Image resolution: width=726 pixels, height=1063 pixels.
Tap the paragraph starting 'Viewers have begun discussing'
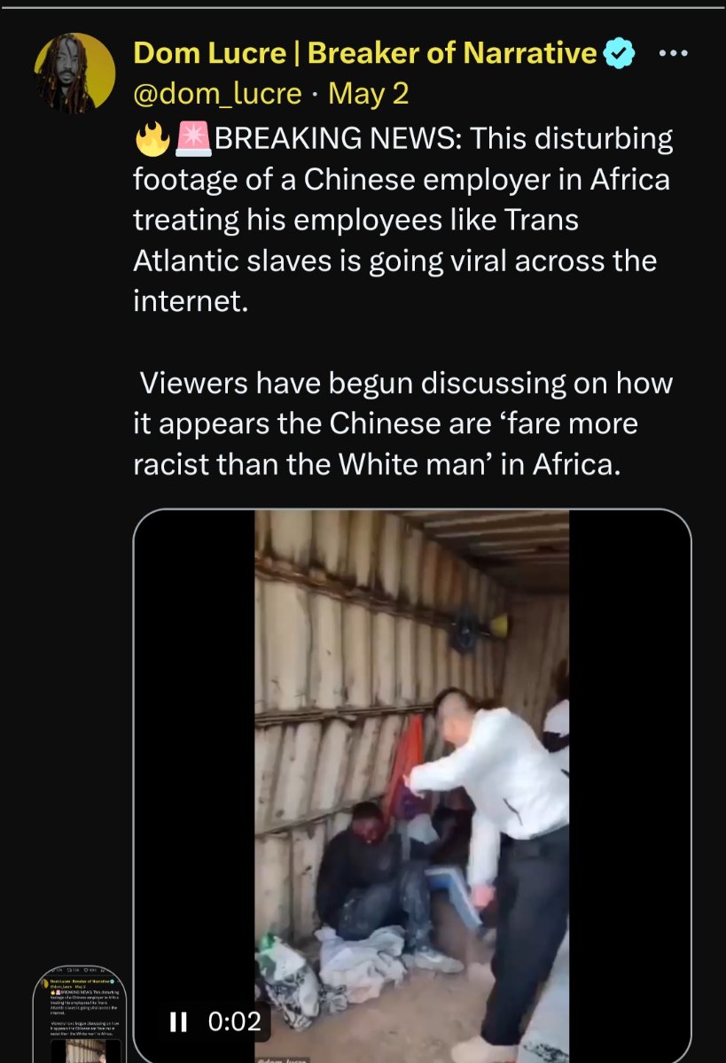pos(402,423)
